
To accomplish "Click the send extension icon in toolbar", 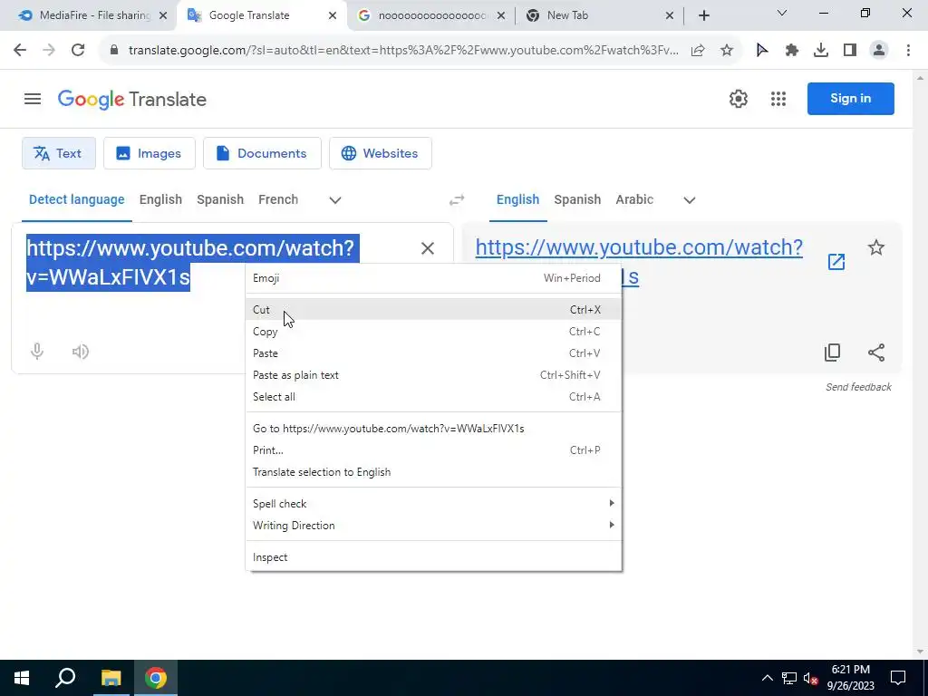I will click(762, 51).
